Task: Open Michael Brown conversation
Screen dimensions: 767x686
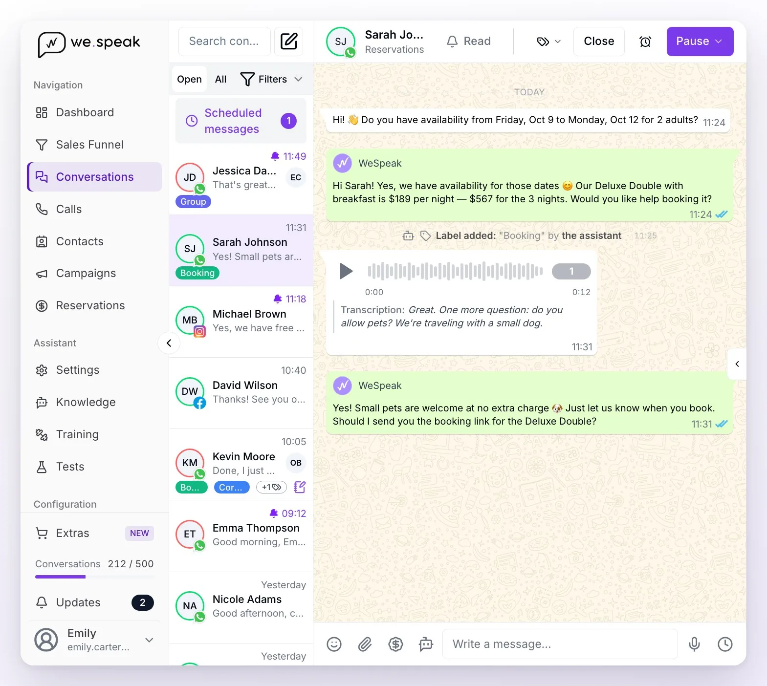Action: click(x=241, y=322)
